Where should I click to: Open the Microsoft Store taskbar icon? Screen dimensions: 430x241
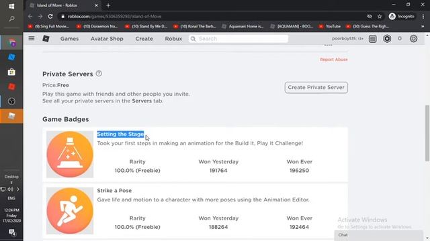pos(11,72)
